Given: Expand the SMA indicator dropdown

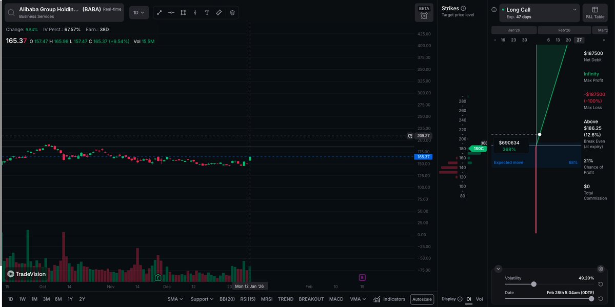Looking at the screenshot, I should point(175,299).
